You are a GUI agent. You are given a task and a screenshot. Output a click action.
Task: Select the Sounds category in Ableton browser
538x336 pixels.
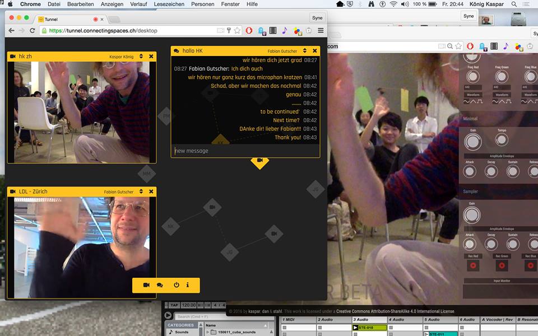point(181,332)
